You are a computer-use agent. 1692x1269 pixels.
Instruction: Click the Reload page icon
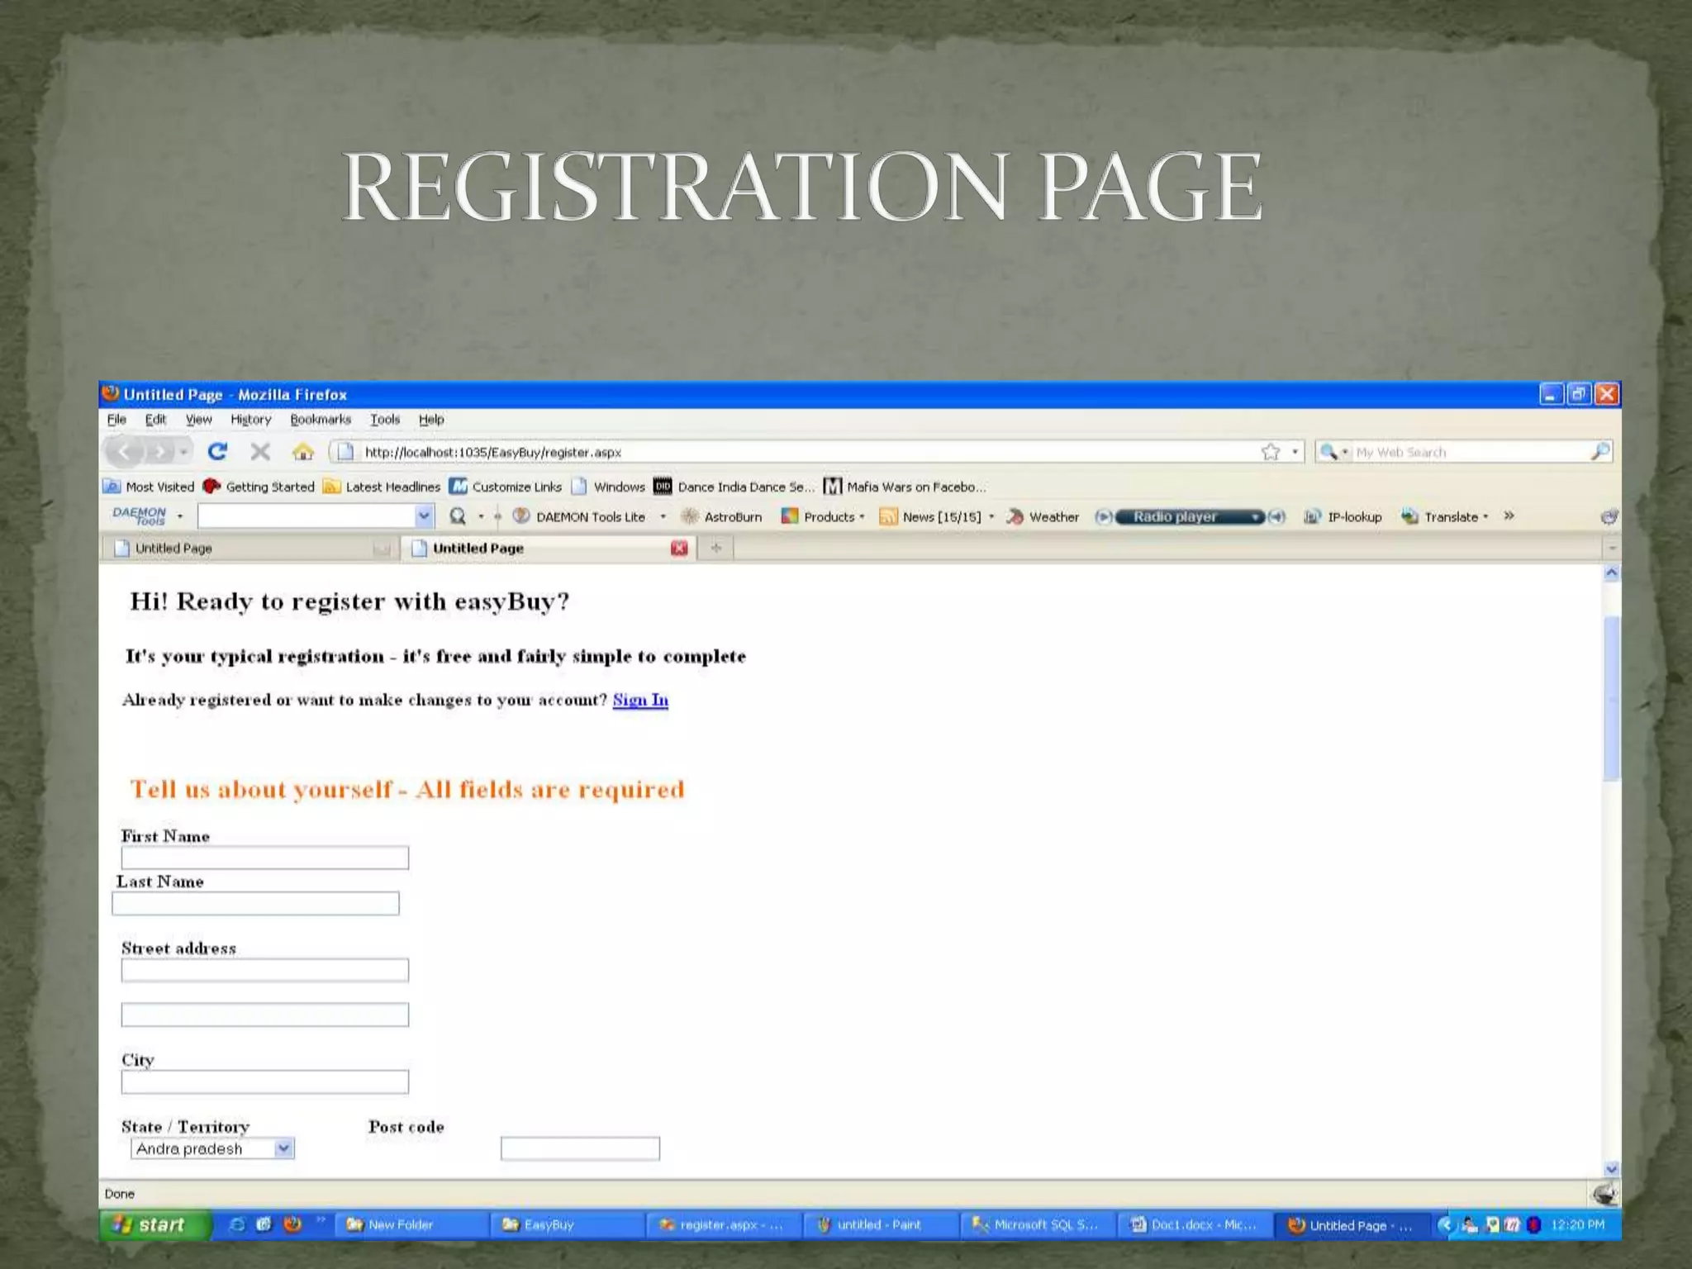[x=217, y=451]
